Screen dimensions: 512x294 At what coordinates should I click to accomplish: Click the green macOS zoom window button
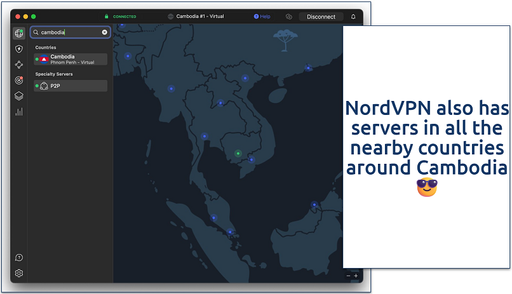[x=33, y=17]
